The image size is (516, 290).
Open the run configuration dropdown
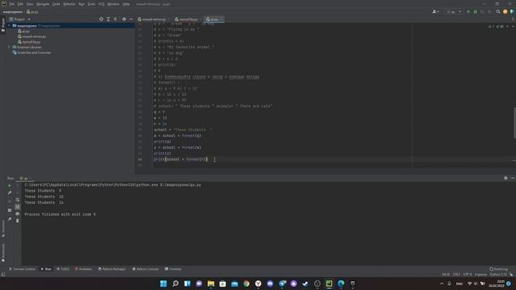click(454, 12)
